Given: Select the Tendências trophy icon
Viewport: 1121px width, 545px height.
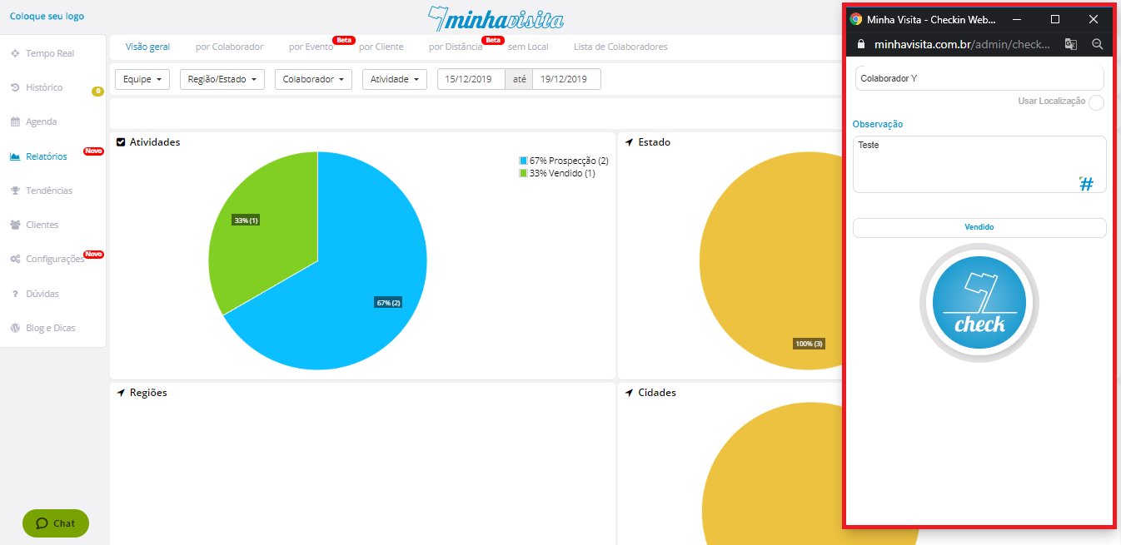Looking at the screenshot, I should (x=15, y=191).
